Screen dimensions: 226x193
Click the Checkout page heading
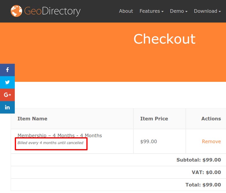[x=164, y=39]
